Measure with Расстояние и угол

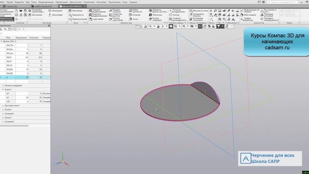point(268,11)
